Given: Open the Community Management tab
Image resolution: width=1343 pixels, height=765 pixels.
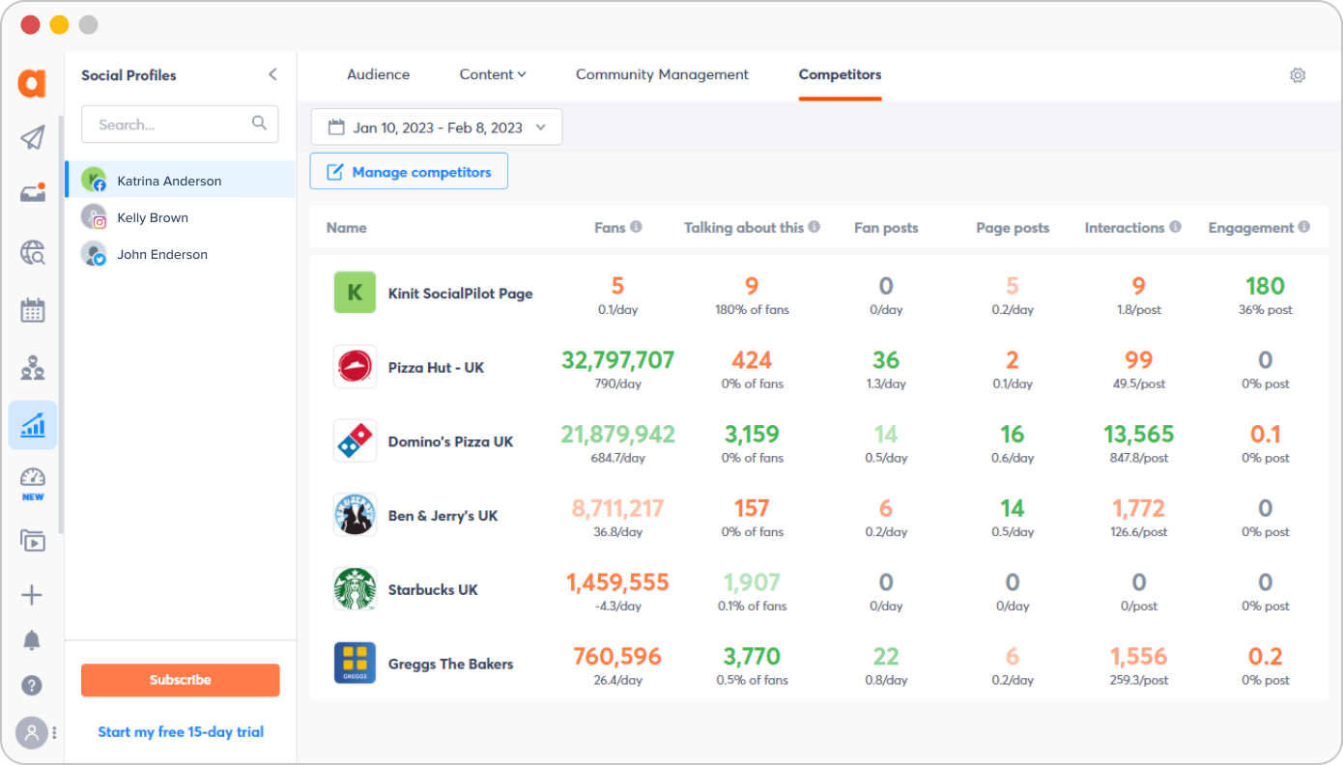Looking at the screenshot, I should point(662,74).
